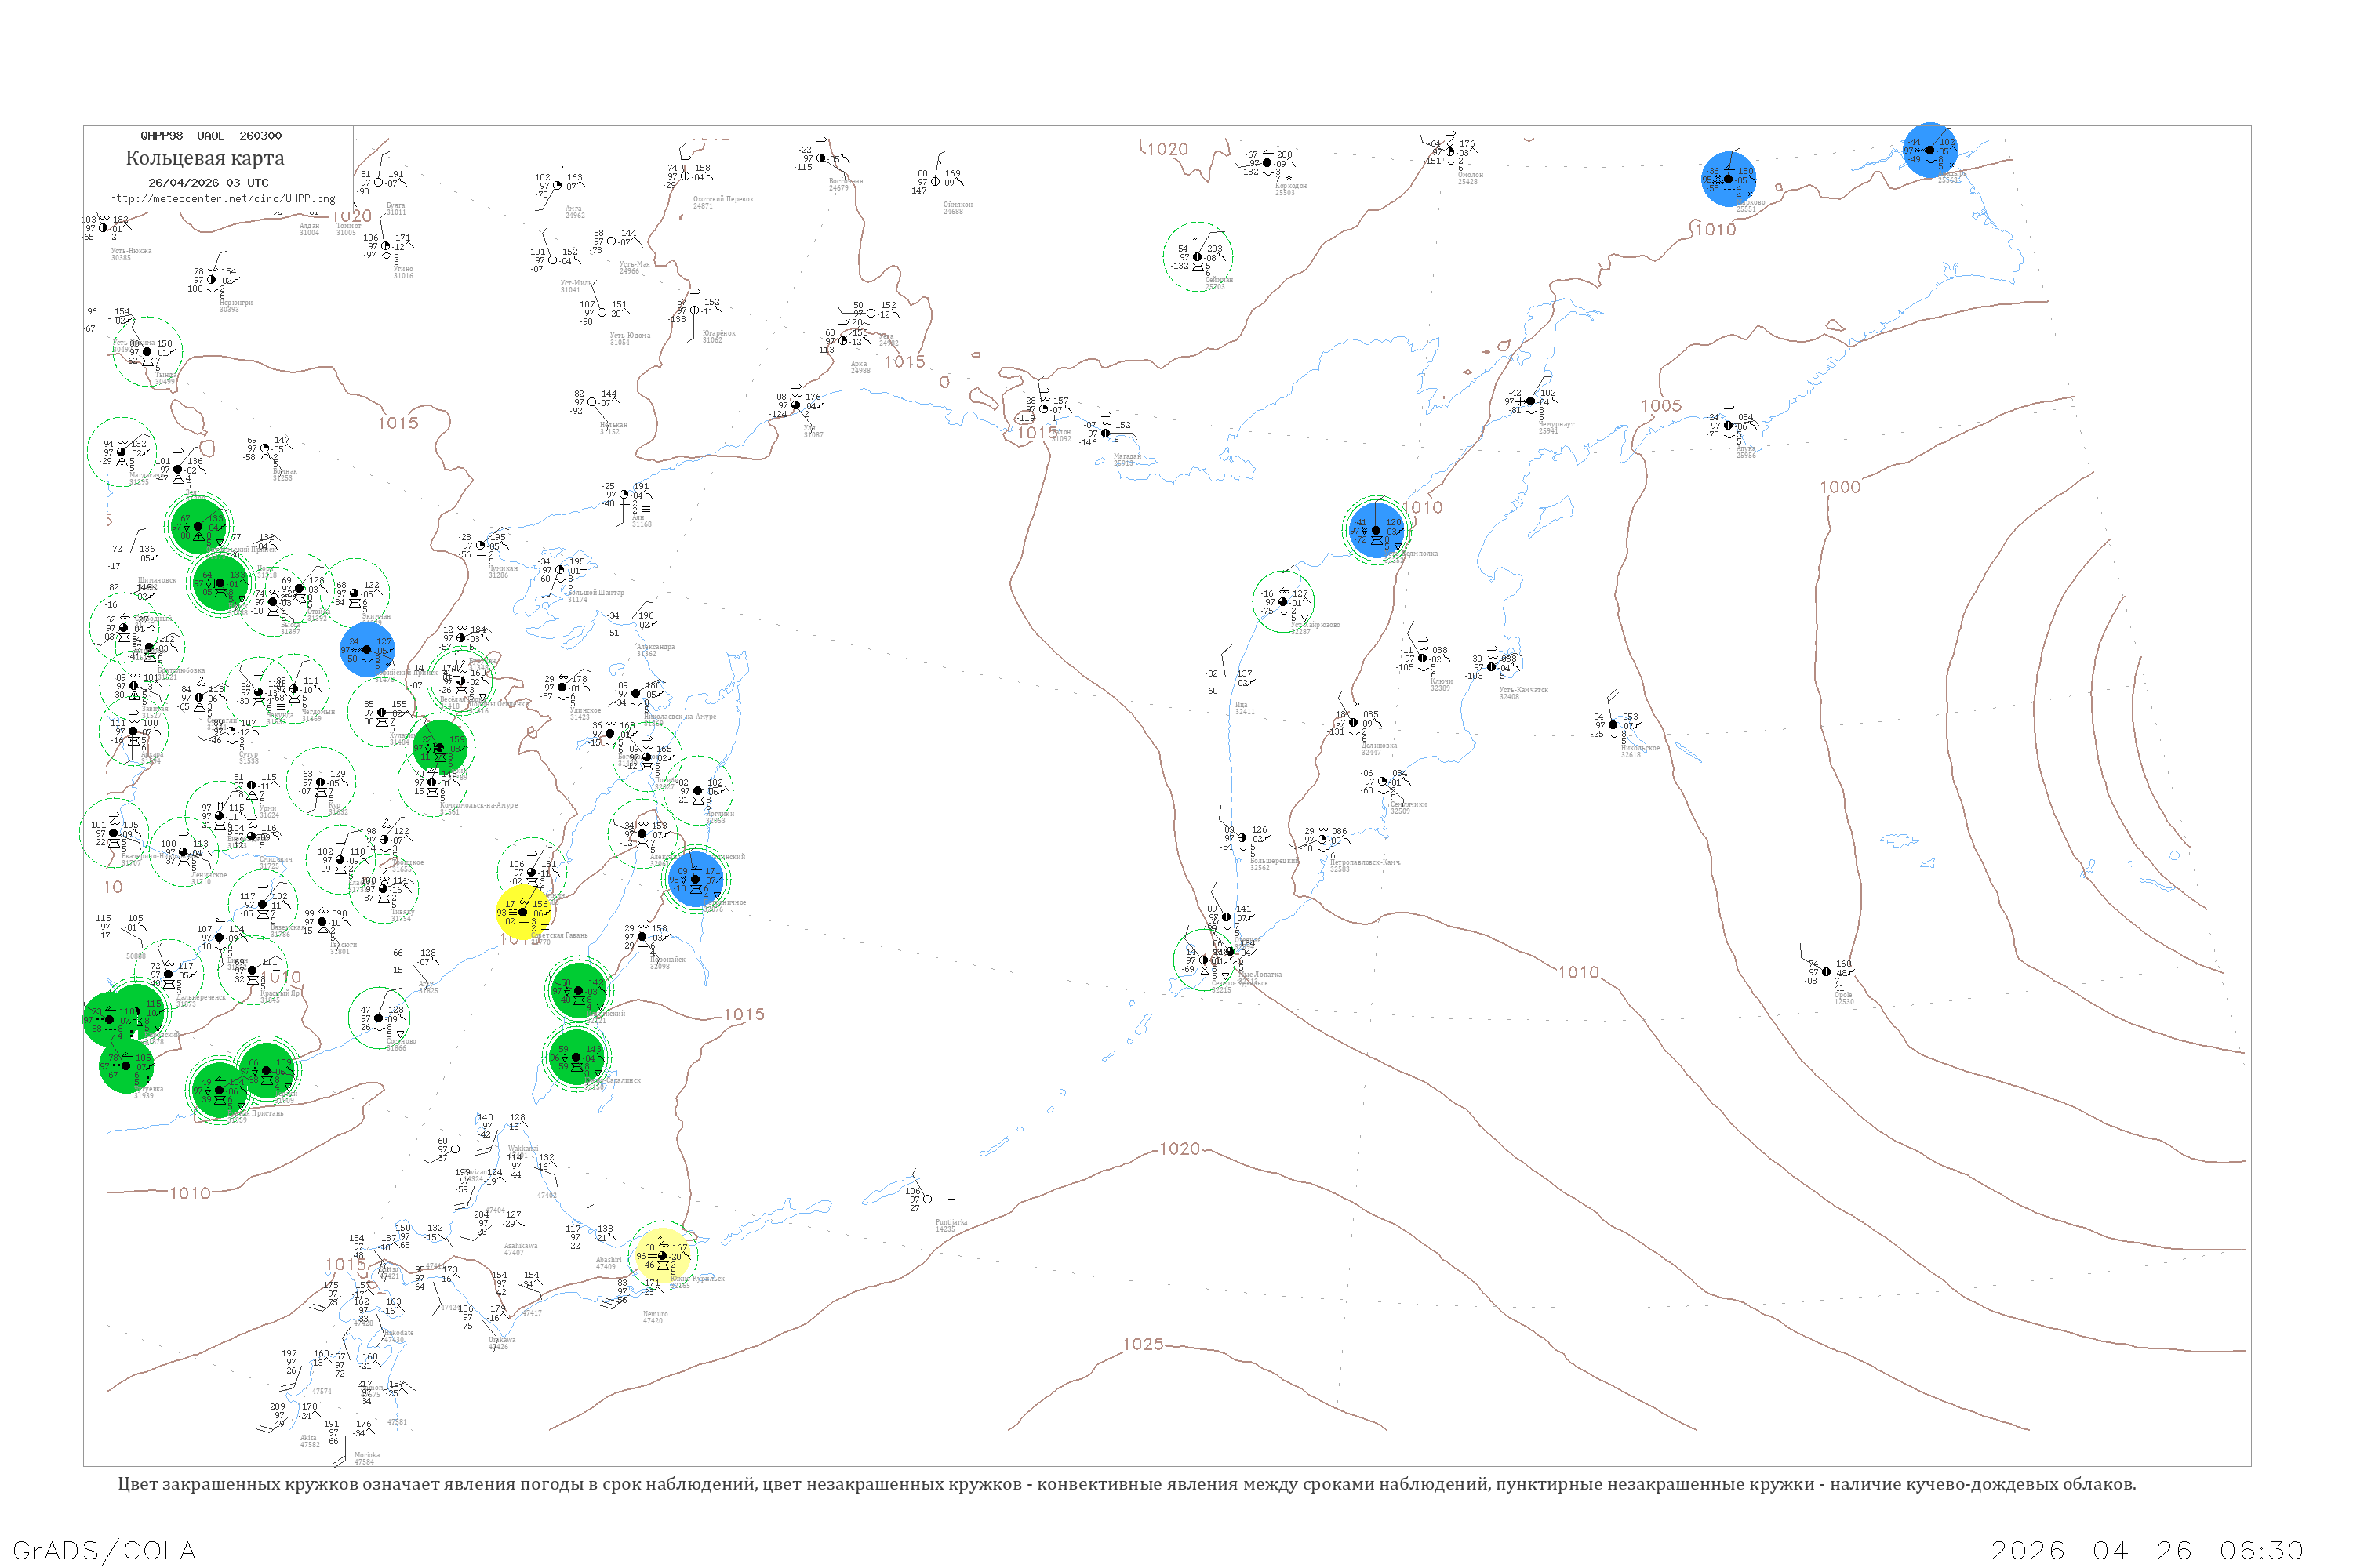Click the meteocenter.net URL in the title box
Viewport: 2353px width, 1568px height.
point(222,199)
